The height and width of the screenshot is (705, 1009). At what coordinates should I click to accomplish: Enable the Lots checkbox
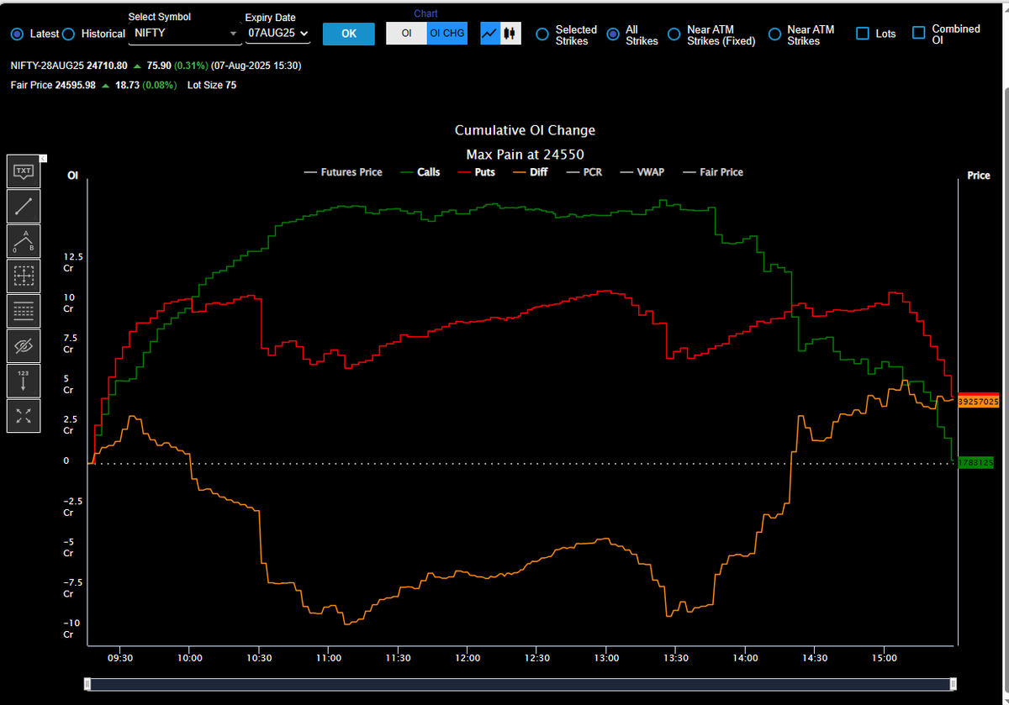pyautogui.click(x=861, y=33)
